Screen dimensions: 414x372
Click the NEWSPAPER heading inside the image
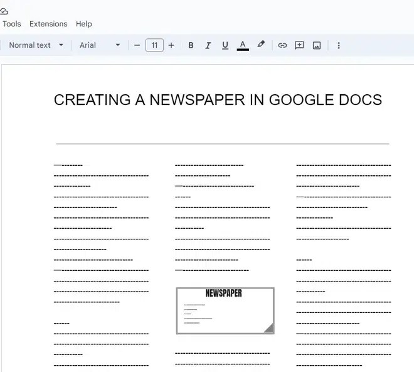click(x=224, y=293)
